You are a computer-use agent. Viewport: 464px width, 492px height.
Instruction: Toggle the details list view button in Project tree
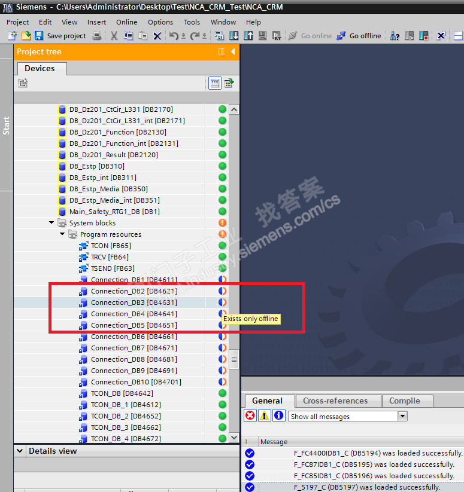215,83
